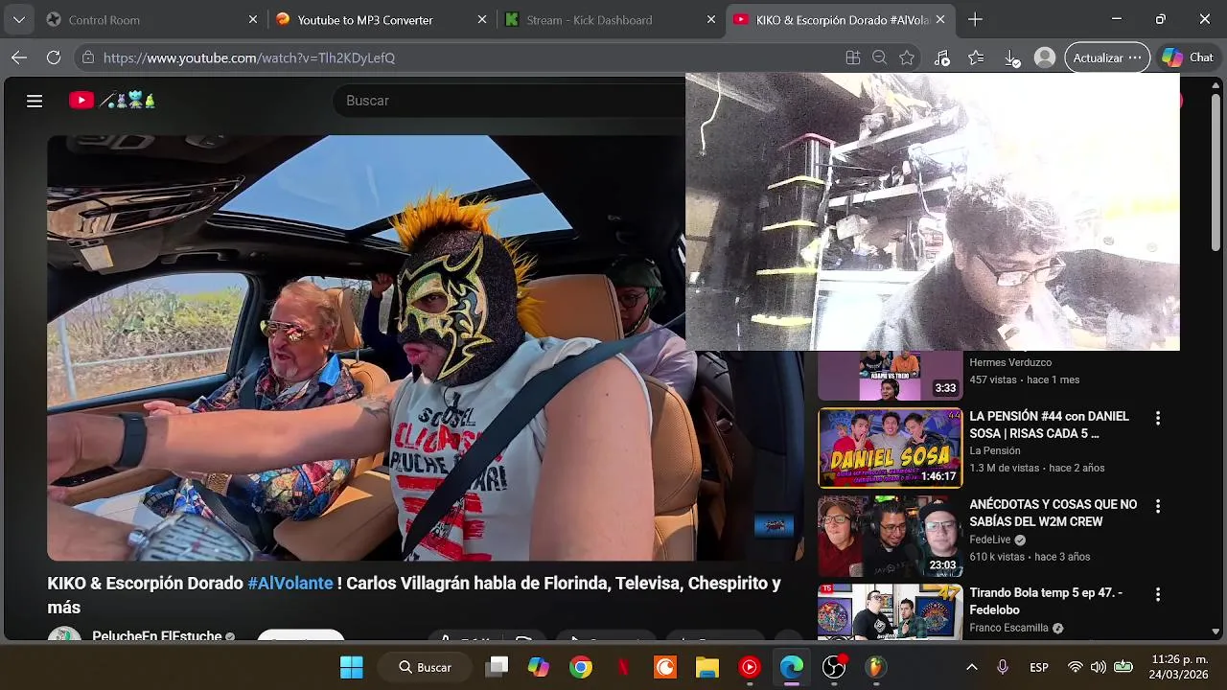Image resolution: width=1227 pixels, height=690 pixels.
Task: Change the ESP input language
Action: (x=1039, y=667)
